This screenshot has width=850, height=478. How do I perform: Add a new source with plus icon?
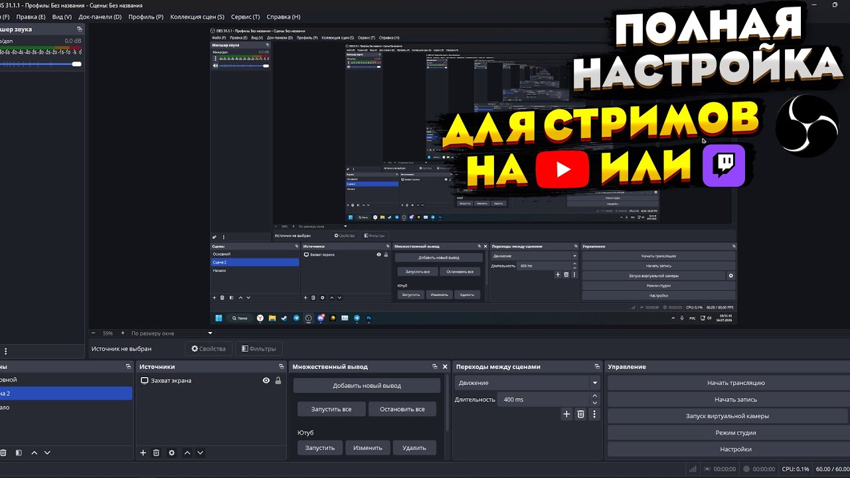click(143, 453)
